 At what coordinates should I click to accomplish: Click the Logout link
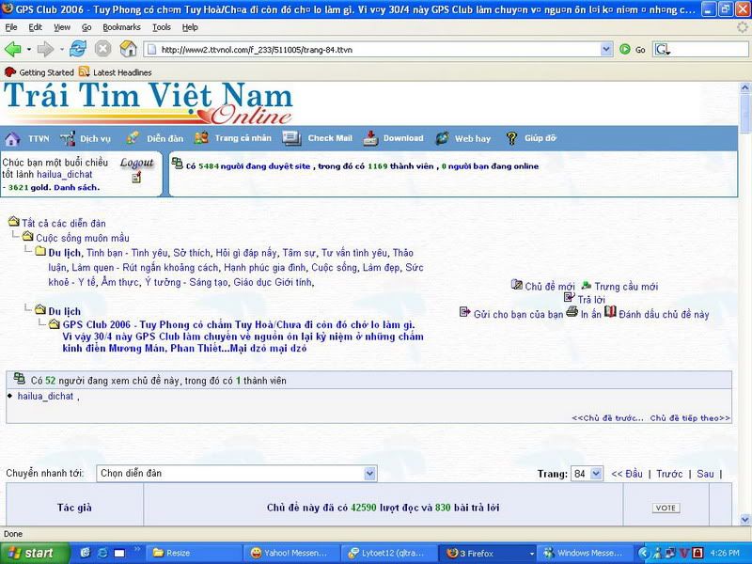click(x=136, y=163)
